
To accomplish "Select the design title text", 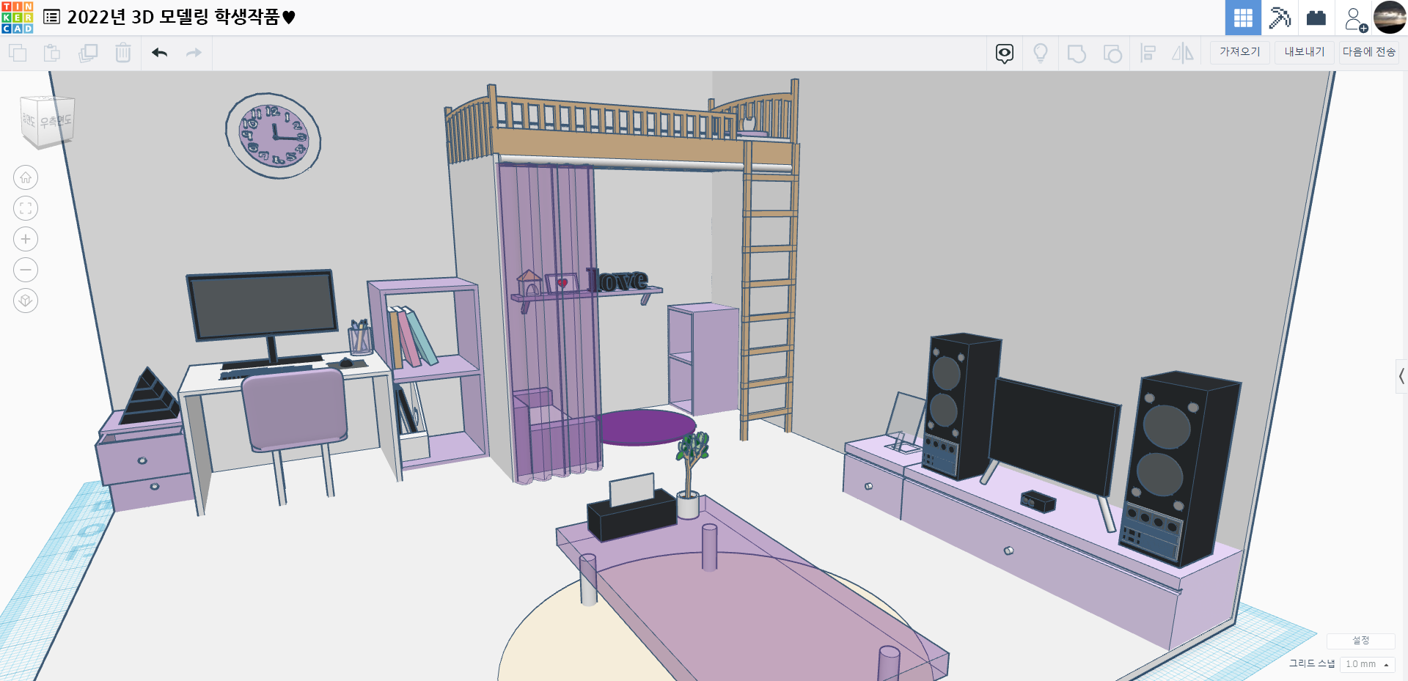I will (181, 17).
